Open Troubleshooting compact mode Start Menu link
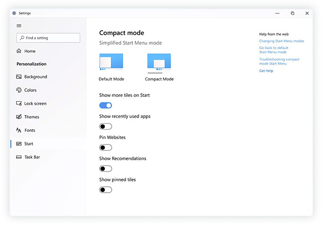 (279, 62)
